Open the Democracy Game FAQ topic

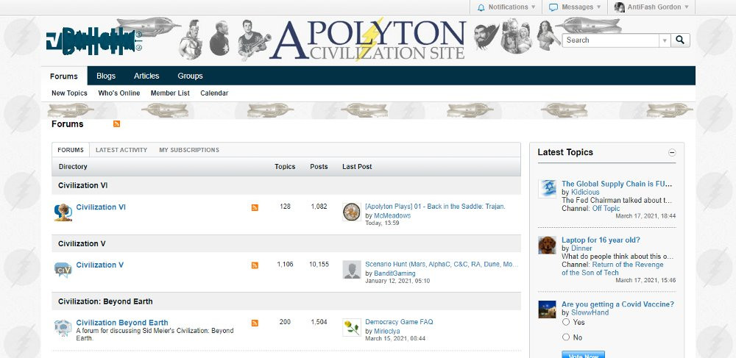pos(399,322)
